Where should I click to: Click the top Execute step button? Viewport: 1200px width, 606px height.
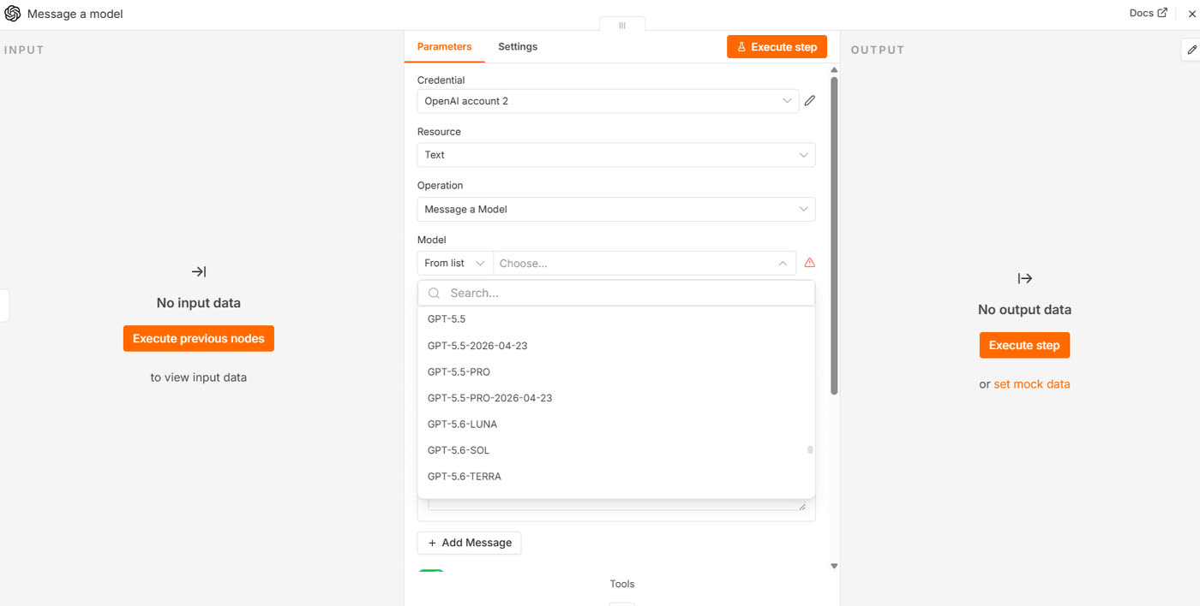[777, 47]
